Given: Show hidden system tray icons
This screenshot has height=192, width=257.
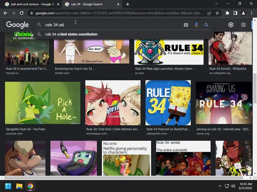Looking at the screenshot, I should point(220,186).
